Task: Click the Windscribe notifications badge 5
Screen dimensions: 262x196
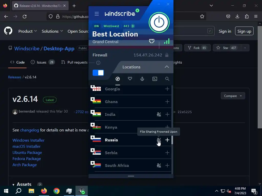Action: [x=137, y=10]
